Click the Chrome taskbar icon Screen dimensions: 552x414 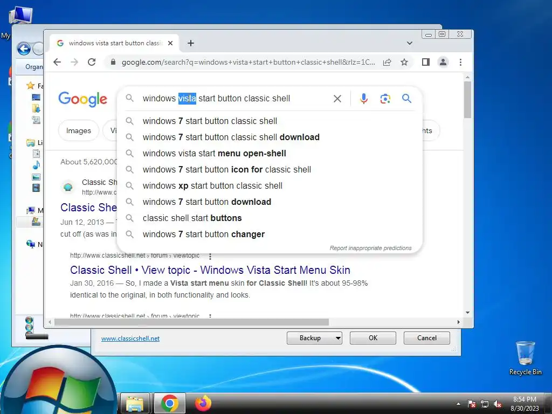170,403
